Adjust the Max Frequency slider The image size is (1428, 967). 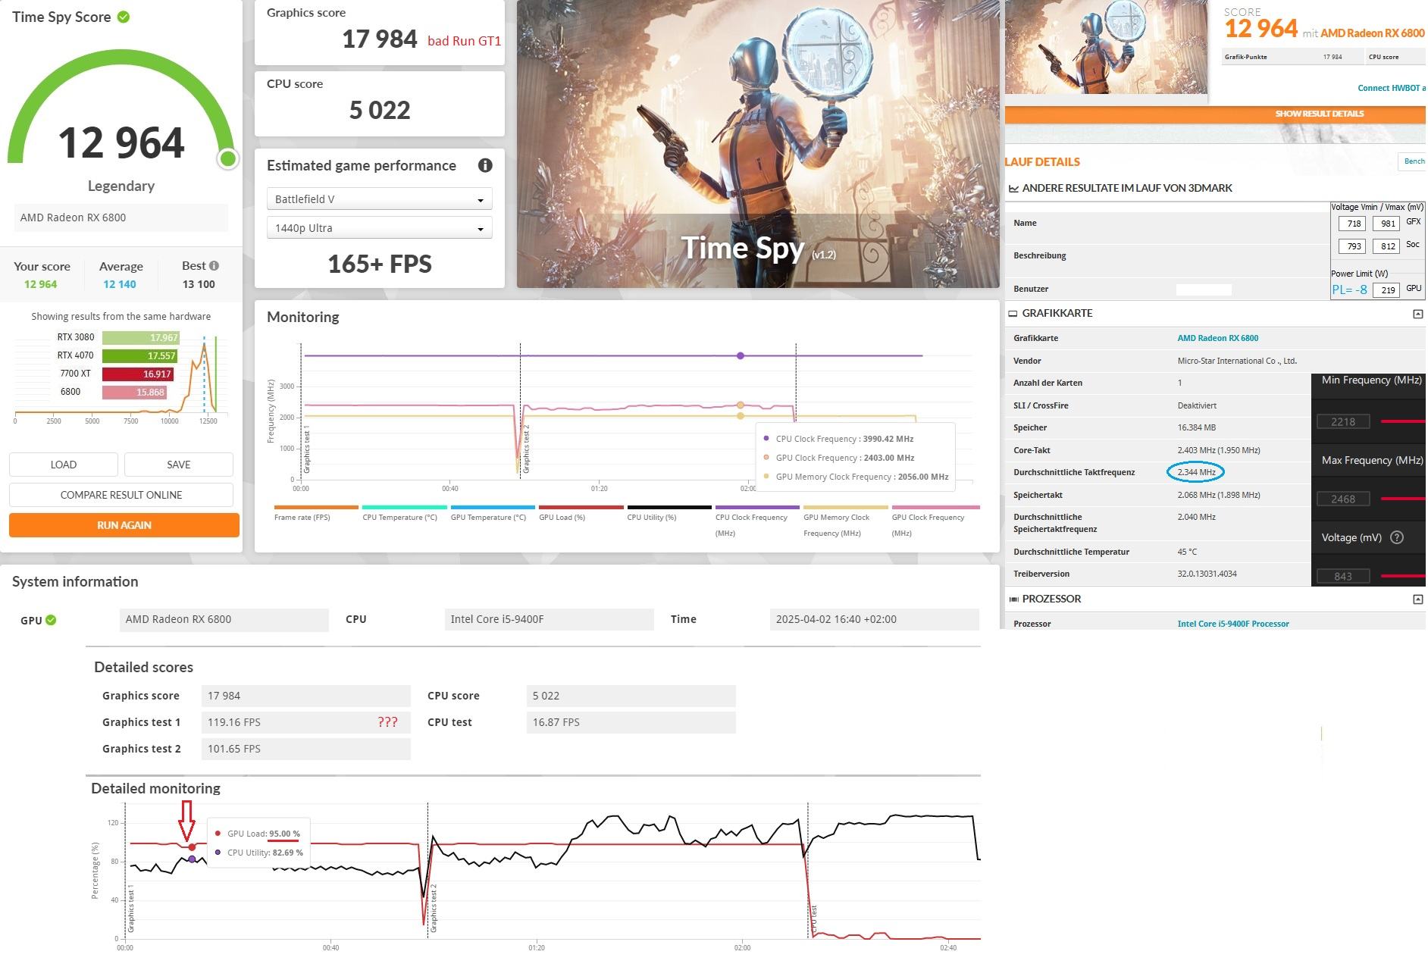pyautogui.click(x=1403, y=499)
